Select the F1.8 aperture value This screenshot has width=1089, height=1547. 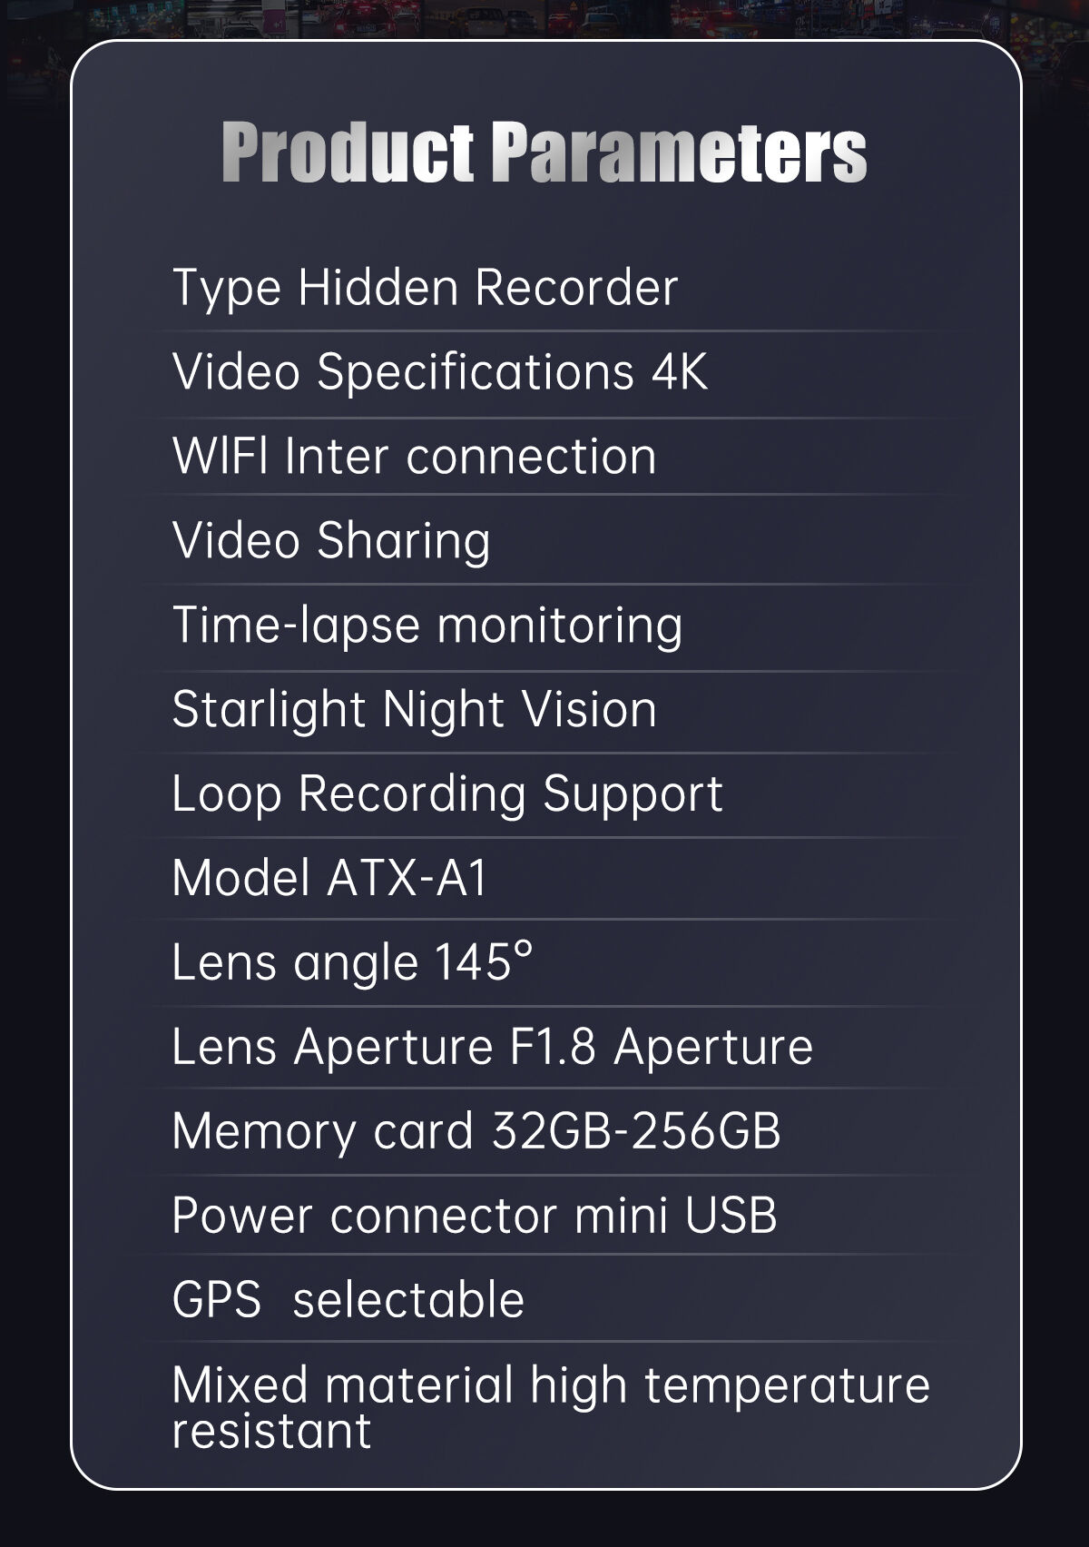(552, 1046)
